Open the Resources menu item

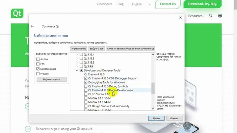click(195, 16)
